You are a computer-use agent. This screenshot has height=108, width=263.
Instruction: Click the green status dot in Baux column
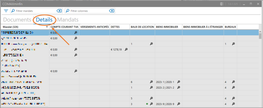[x=147, y=104]
